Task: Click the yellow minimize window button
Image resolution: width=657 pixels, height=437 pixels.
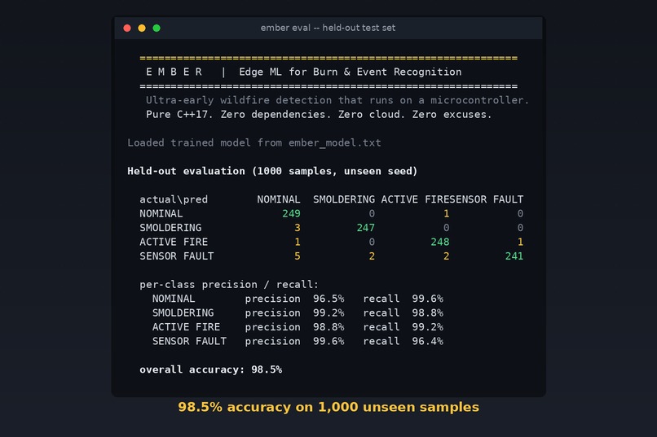Action: click(142, 28)
